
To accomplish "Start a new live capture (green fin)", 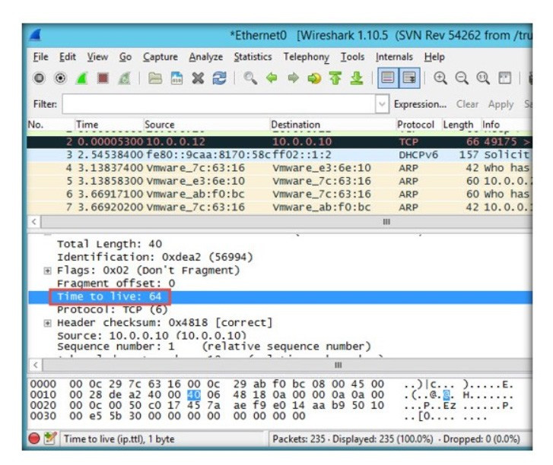I will (81, 77).
